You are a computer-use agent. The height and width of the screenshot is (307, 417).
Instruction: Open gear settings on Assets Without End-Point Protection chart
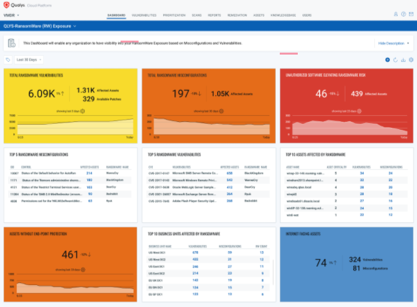pos(83,270)
